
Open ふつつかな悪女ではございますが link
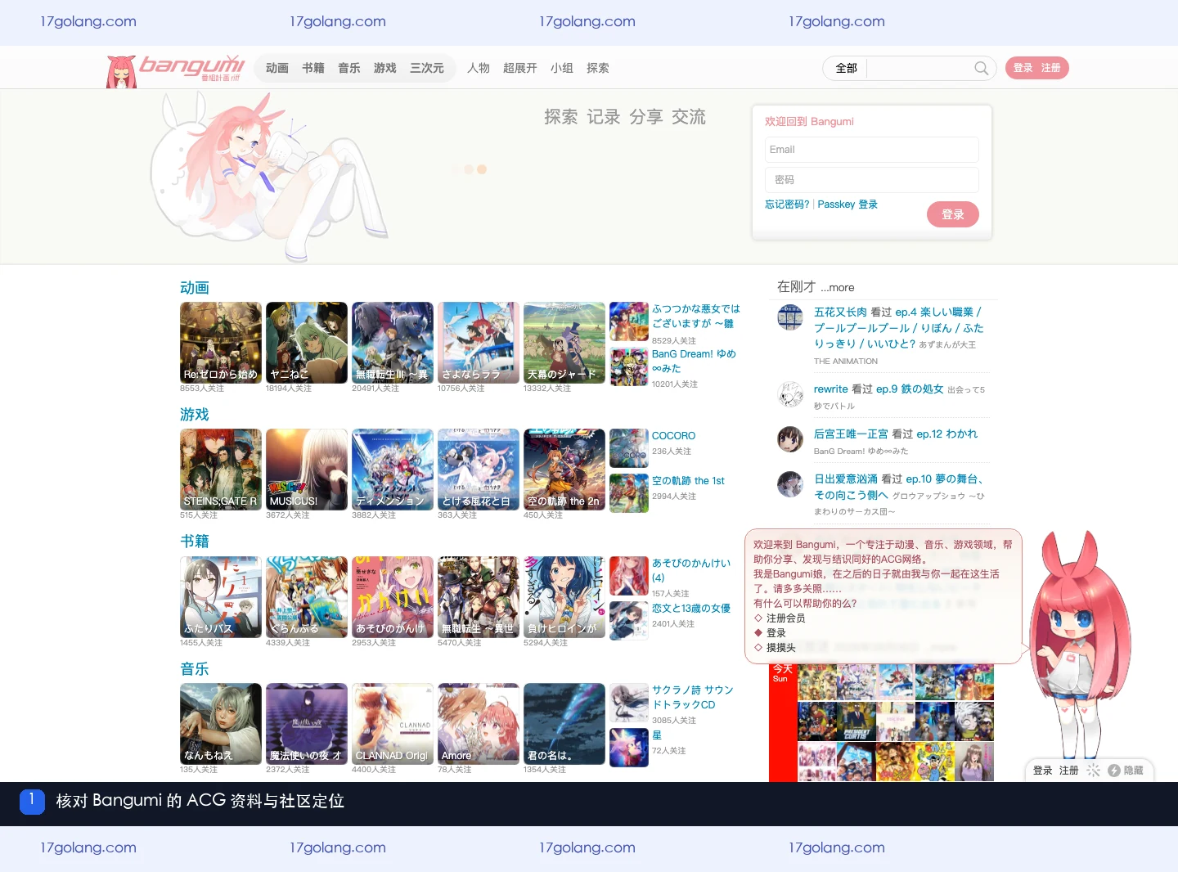[x=695, y=316]
